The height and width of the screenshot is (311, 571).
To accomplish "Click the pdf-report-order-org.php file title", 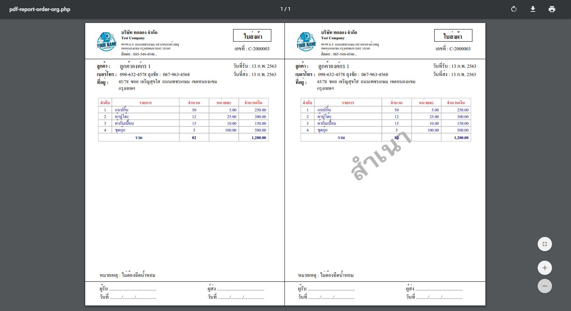I will tap(40, 9).
